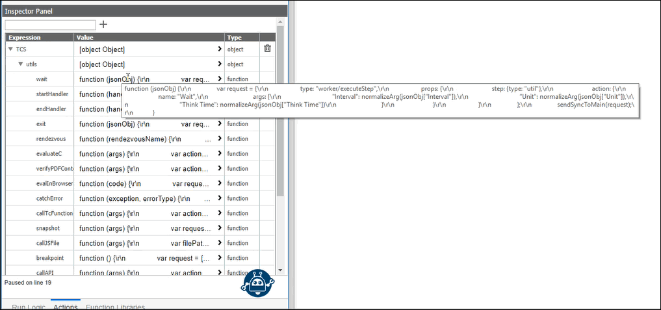Type in the new expression input field
The image size is (661, 310).
coord(50,25)
